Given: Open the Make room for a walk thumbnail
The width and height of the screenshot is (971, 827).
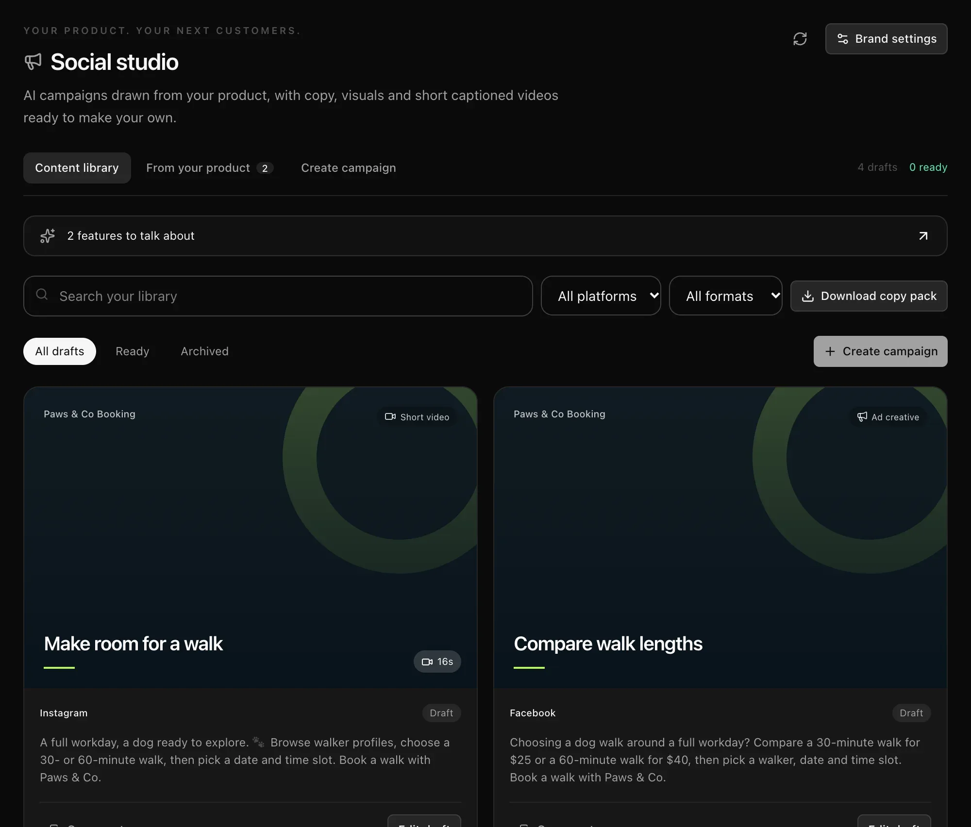Looking at the screenshot, I should (x=251, y=537).
